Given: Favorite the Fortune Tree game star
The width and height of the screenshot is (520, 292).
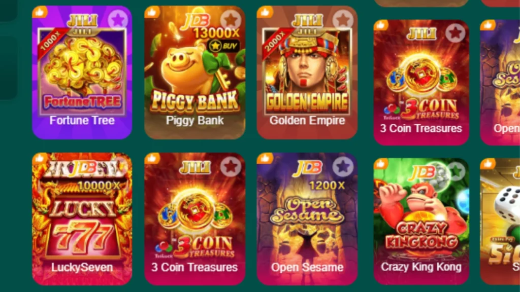Looking at the screenshot, I should click(118, 20).
